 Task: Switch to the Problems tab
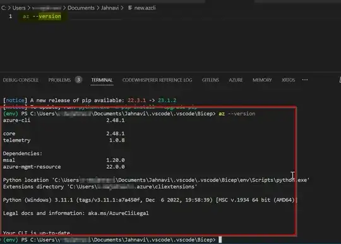(59, 80)
